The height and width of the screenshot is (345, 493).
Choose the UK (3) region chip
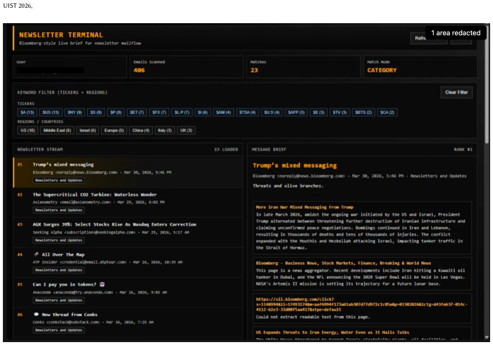[x=186, y=130]
